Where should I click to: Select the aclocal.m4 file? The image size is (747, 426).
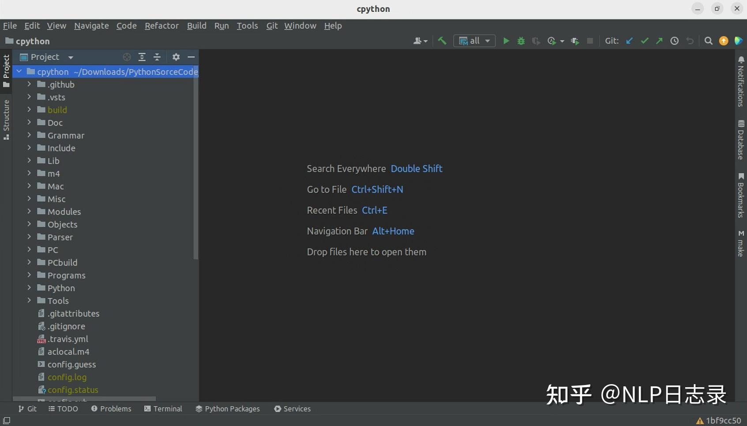coord(68,352)
